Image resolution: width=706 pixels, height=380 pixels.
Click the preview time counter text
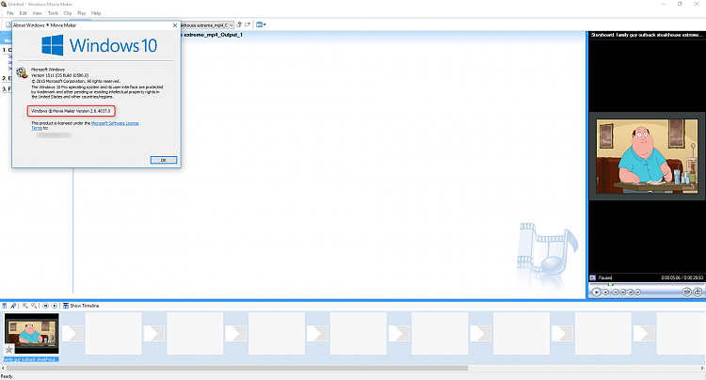coord(682,277)
